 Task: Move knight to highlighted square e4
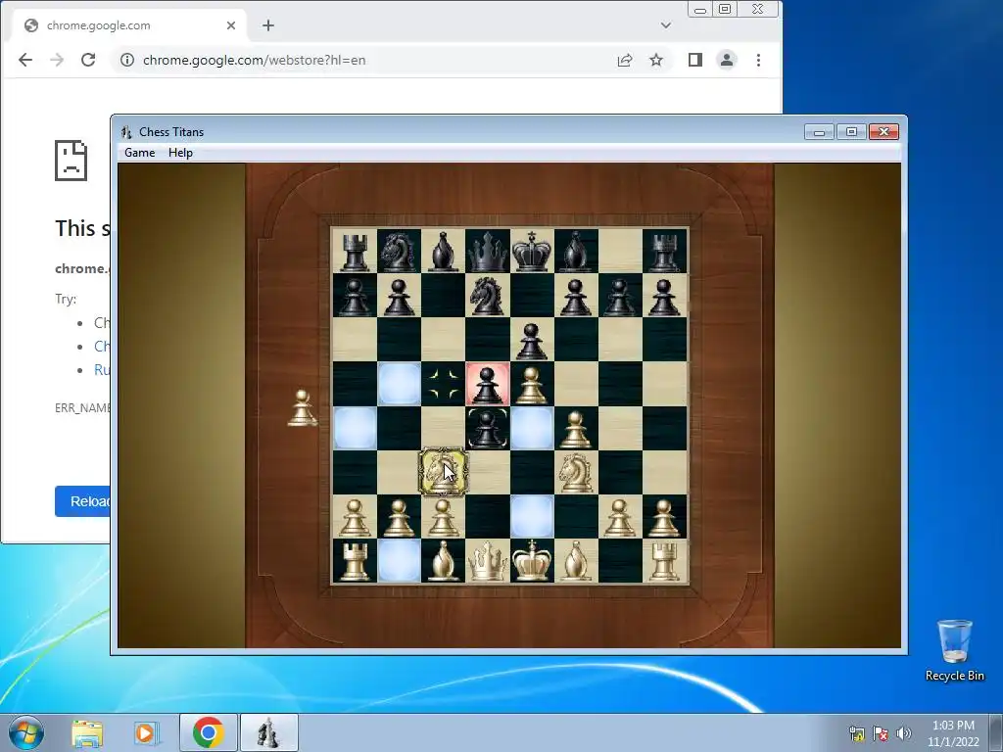(532, 429)
